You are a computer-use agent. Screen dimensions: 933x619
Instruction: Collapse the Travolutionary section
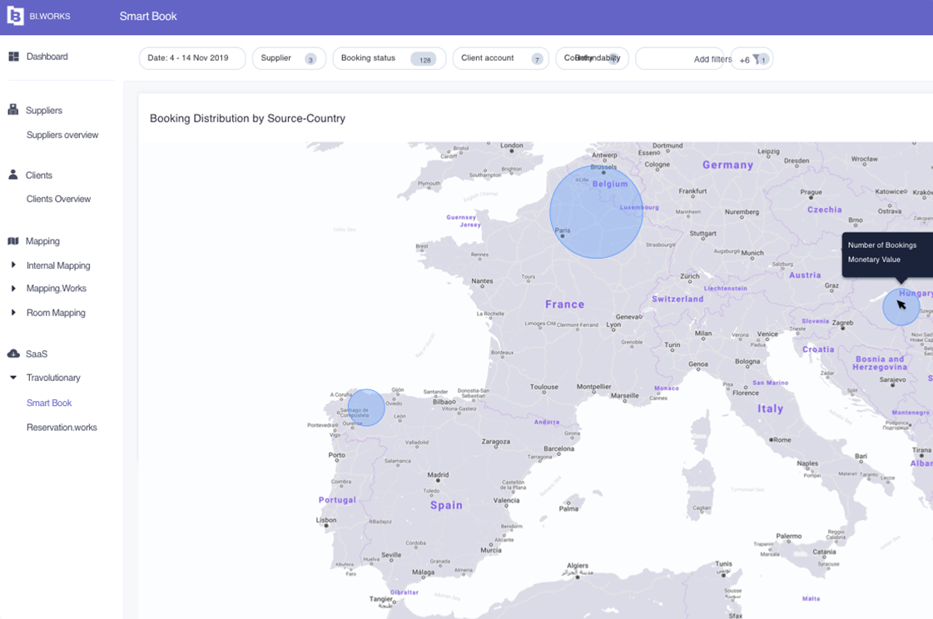tap(13, 378)
